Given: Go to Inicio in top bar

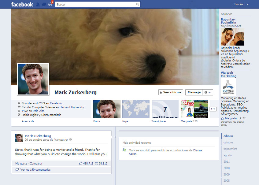Looking at the screenshot, I should coord(238,4).
